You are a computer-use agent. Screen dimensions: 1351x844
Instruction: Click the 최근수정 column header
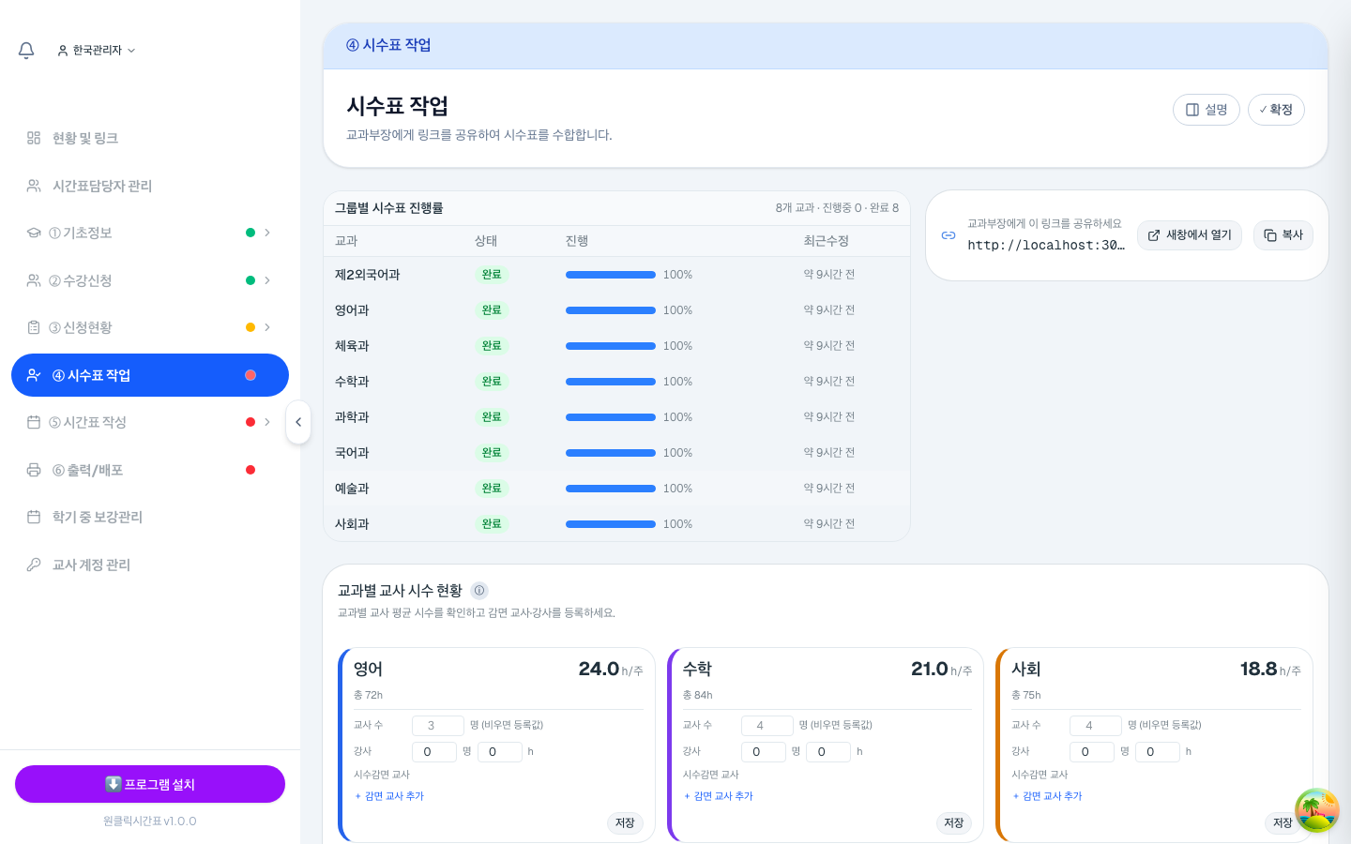click(x=827, y=241)
